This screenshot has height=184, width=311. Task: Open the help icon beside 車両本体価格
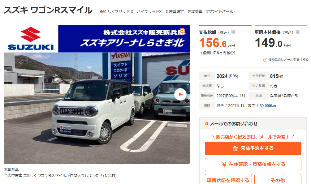coord(297,32)
